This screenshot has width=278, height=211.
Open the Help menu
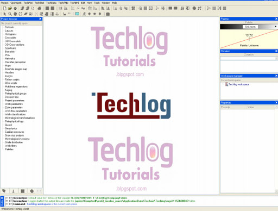(115, 3)
